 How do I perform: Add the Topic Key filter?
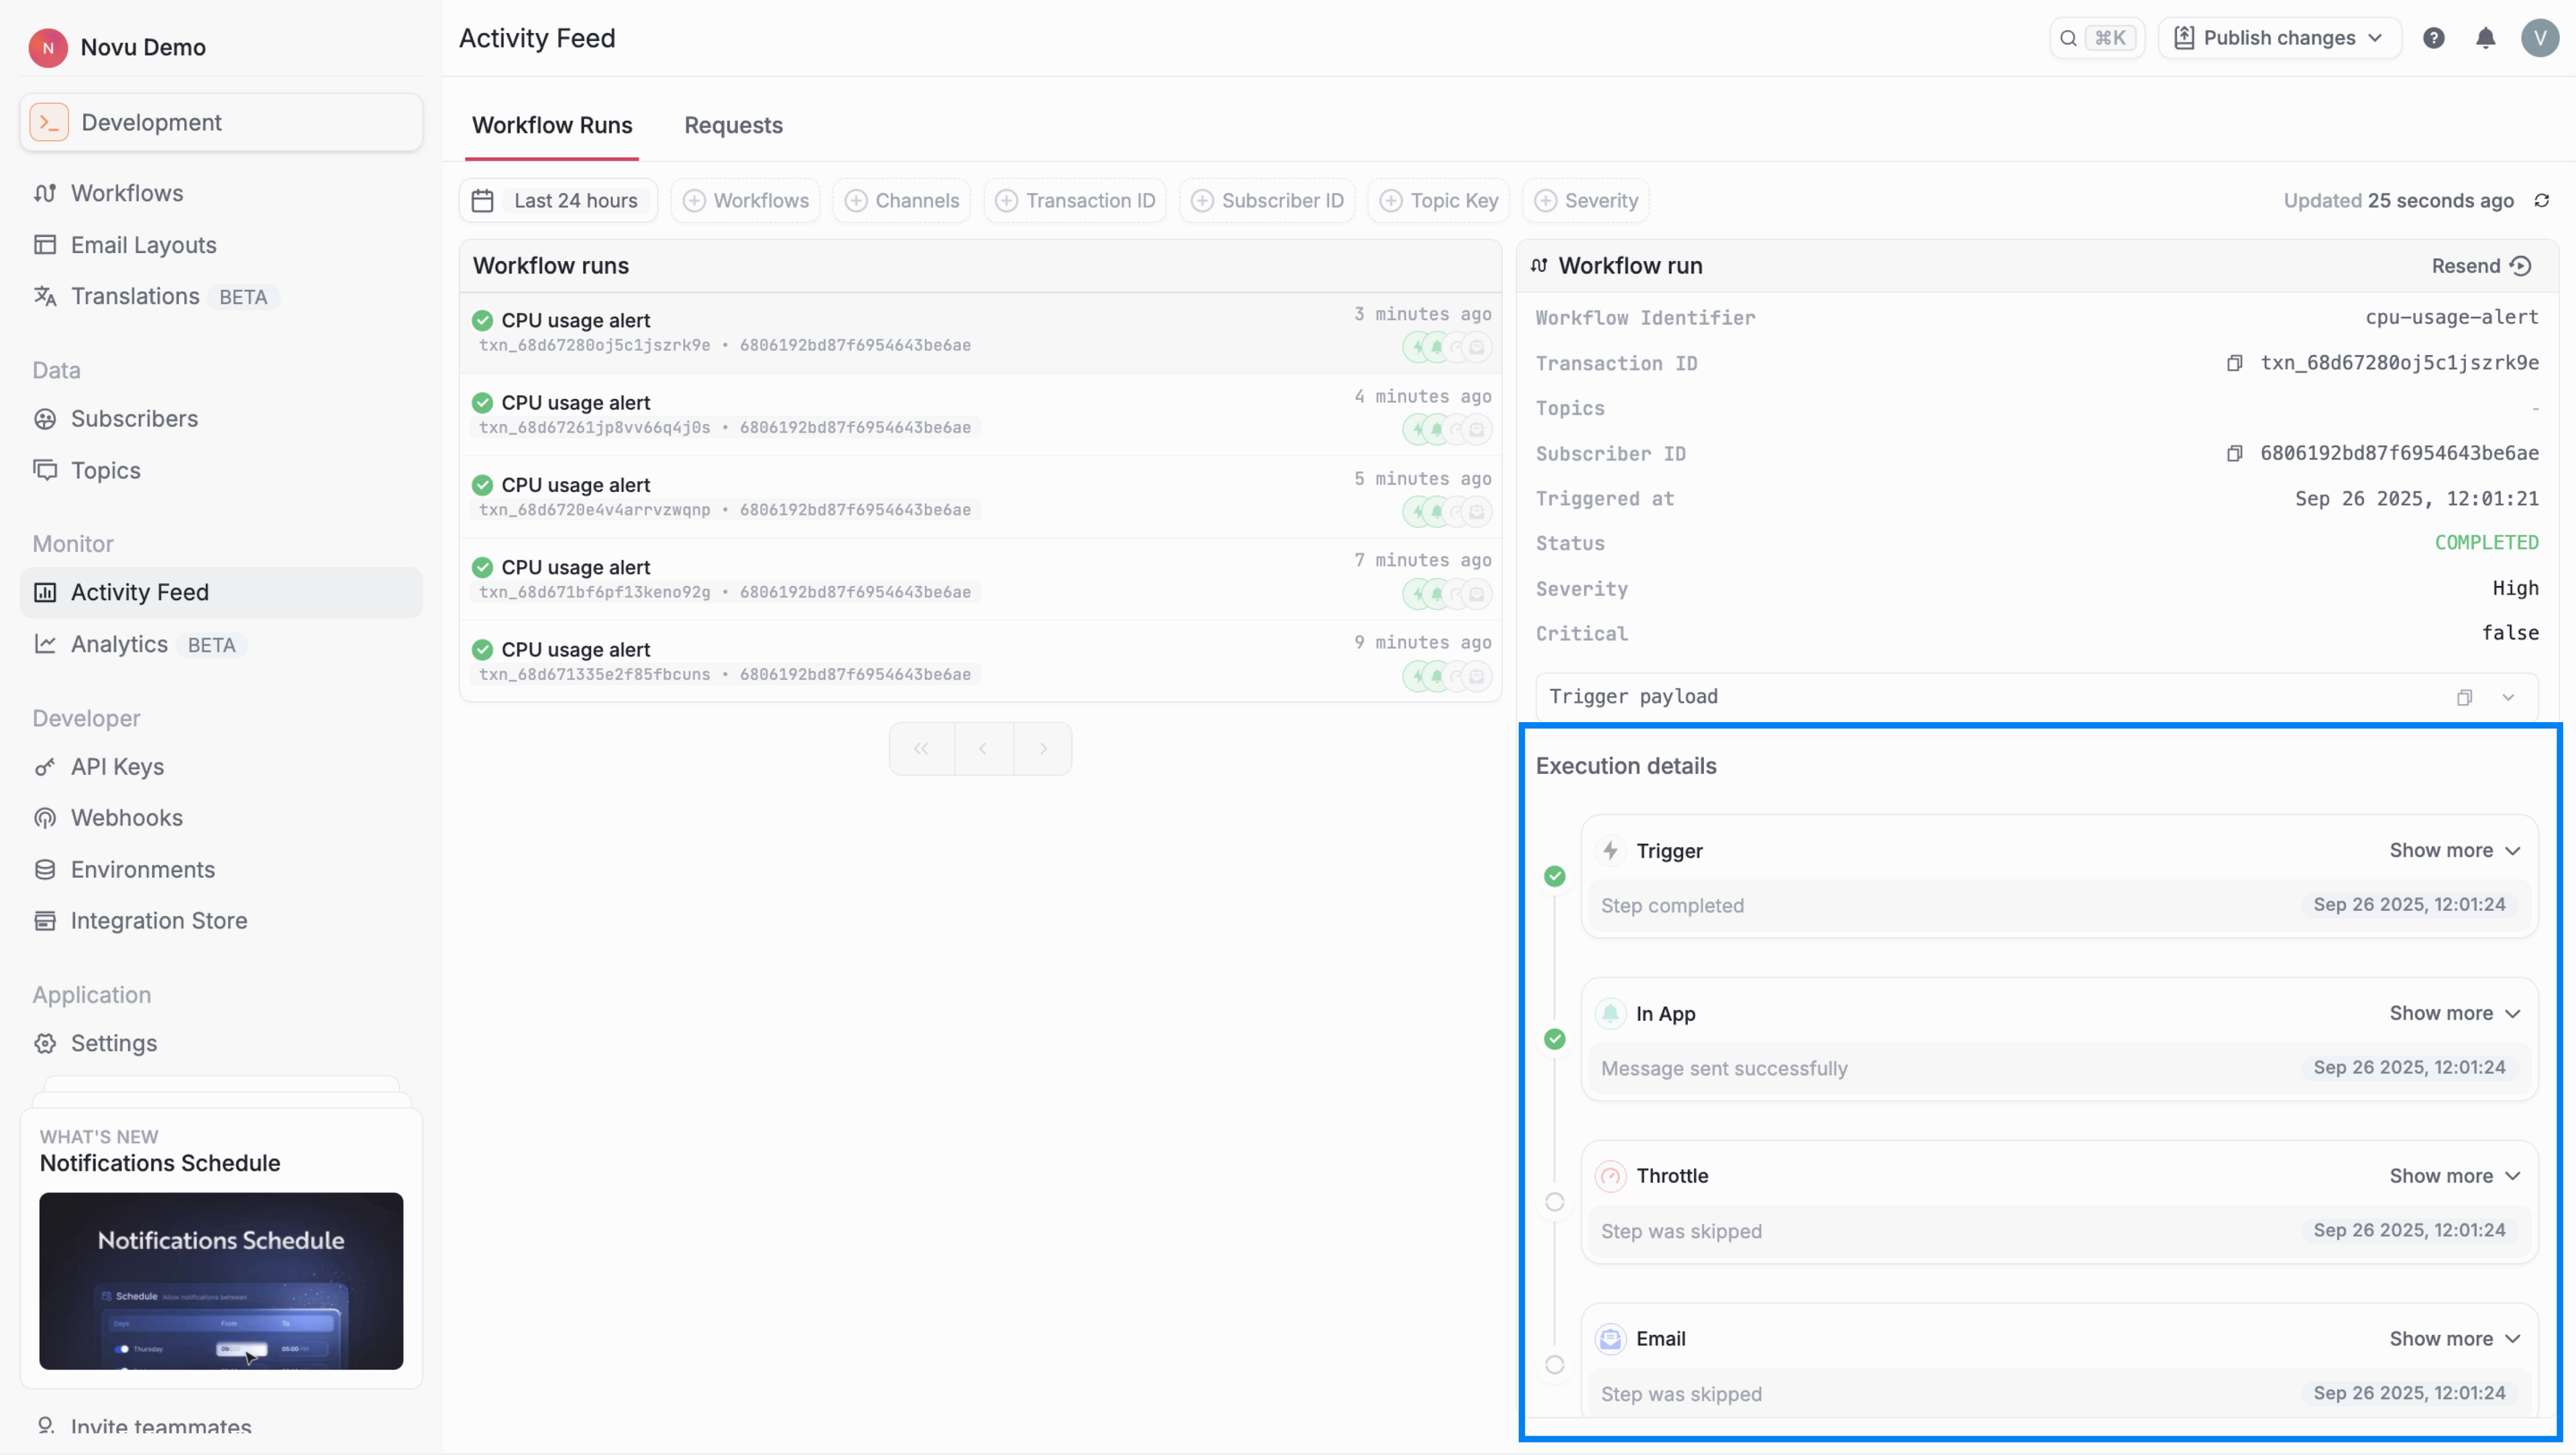pos(1439,200)
